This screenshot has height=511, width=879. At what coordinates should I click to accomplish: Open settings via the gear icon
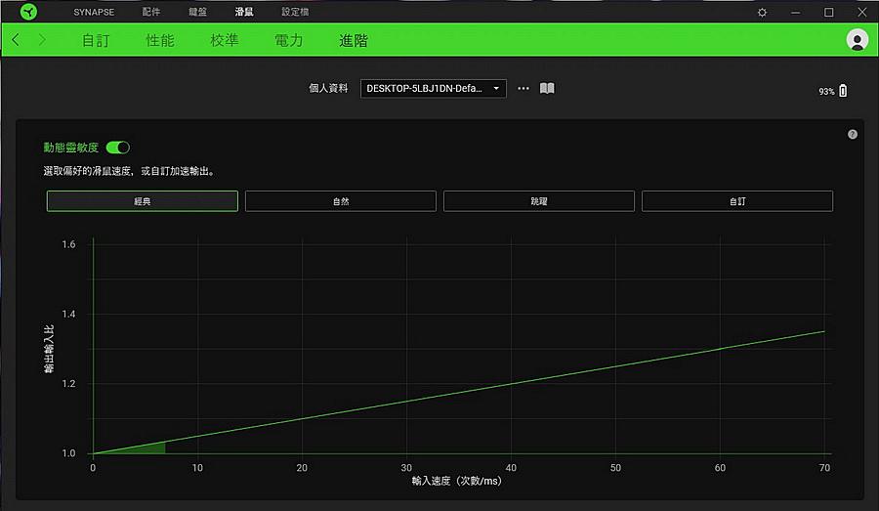click(x=762, y=12)
